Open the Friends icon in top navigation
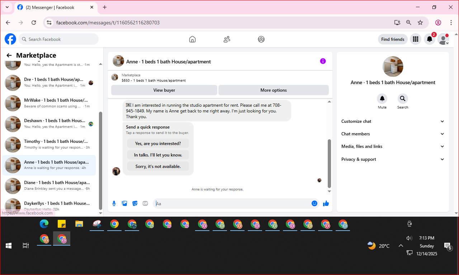459x275 pixels. [x=227, y=39]
